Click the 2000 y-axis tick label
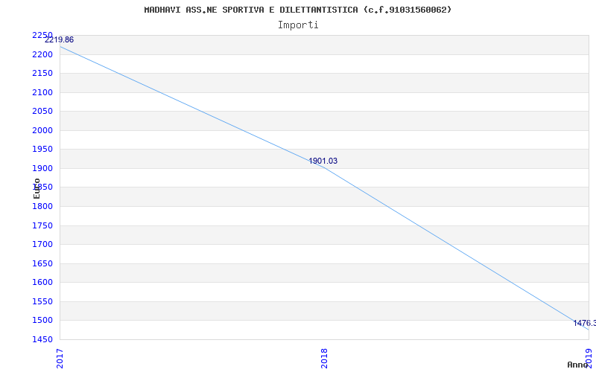596x372 pixels. tap(42, 131)
